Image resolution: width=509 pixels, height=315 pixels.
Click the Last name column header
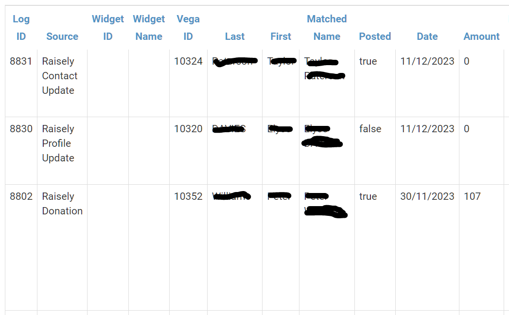point(235,36)
